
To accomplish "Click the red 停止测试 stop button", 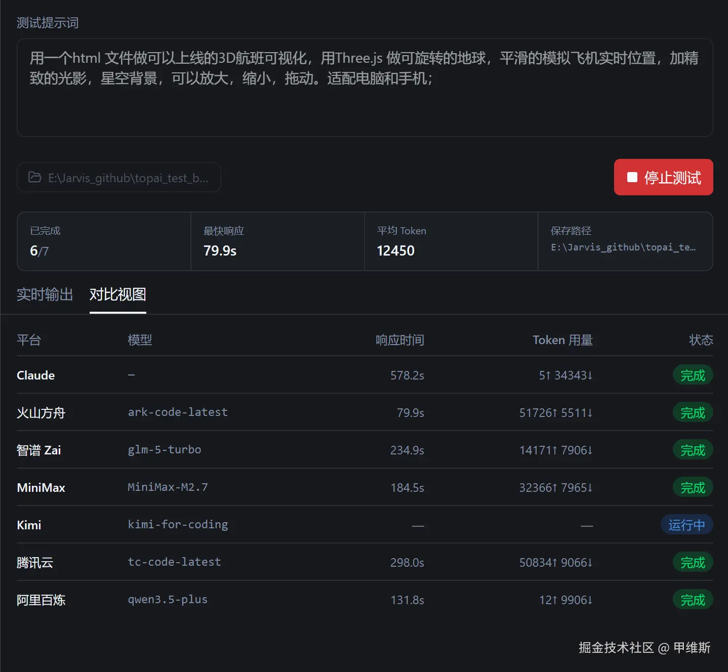I will click(x=663, y=177).
